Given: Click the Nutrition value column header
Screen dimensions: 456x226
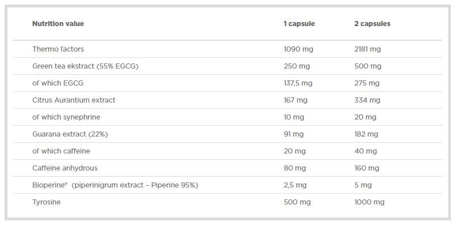Looking at the screenshot, I should click(58, 24).
